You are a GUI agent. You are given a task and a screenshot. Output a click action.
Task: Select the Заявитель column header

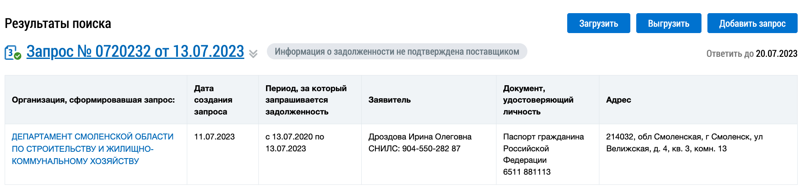[390, 100]
